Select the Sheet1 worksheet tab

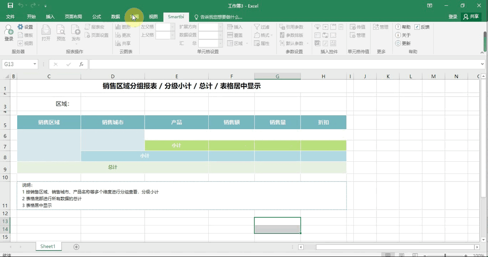(x=48, y=247)
